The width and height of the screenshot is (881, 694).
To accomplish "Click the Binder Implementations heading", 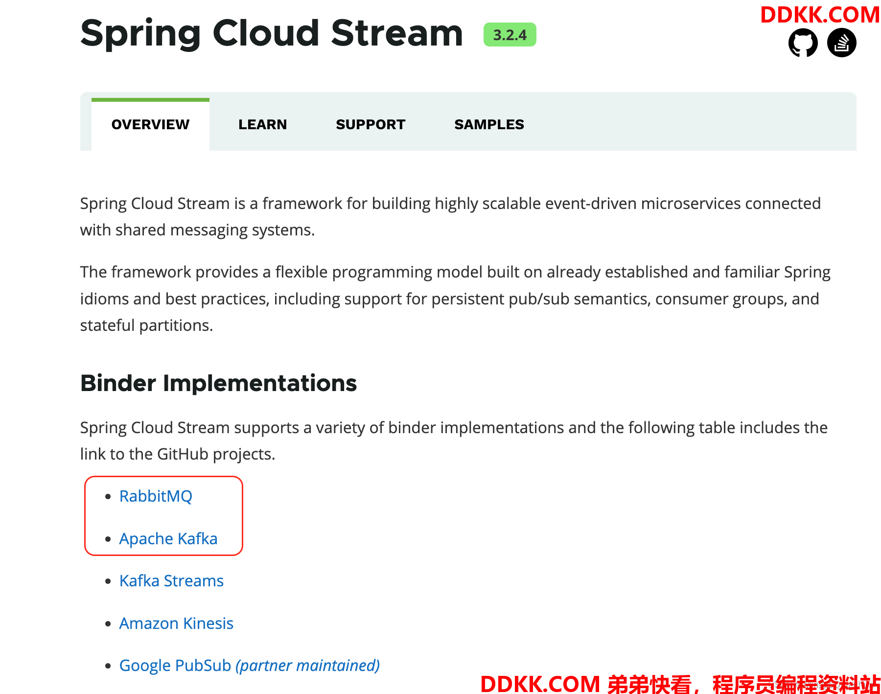I will [x=218, y=383].
